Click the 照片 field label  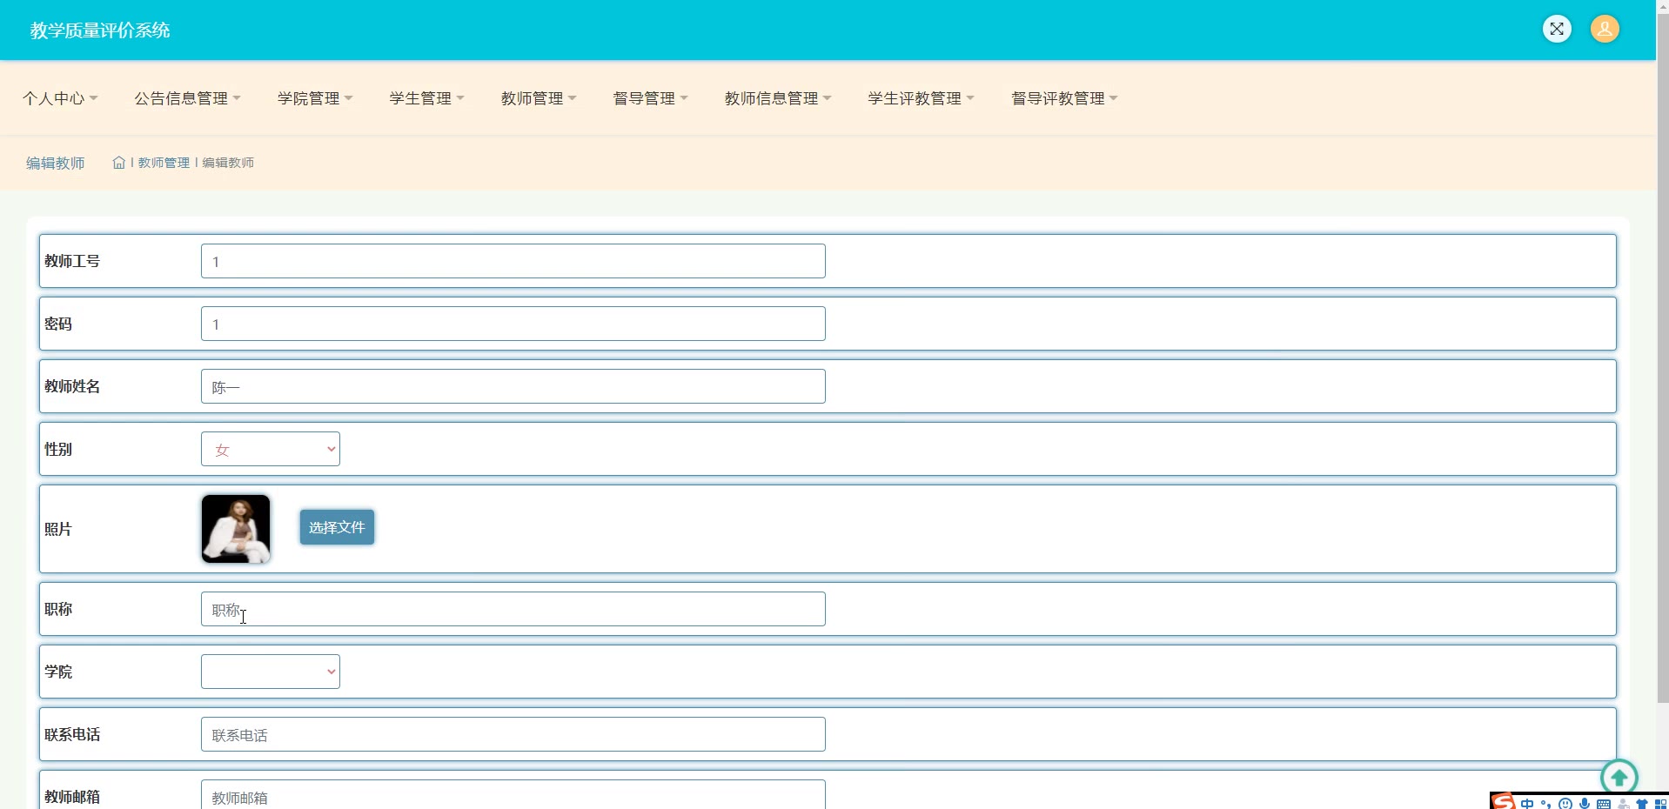click(58, 529)
